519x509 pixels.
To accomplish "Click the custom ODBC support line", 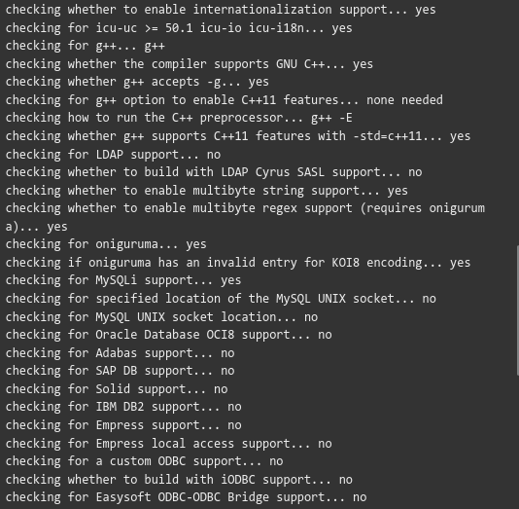I will 144,461.
